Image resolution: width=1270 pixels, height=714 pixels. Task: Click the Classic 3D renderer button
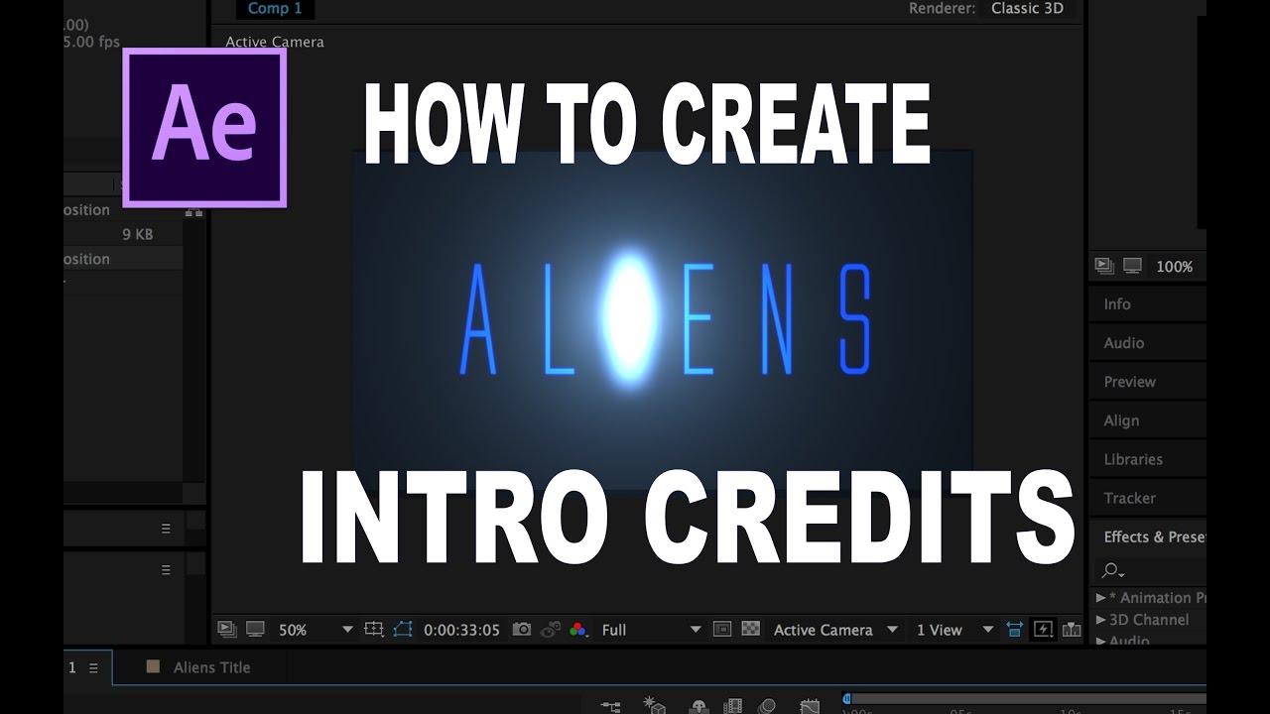tap(1028, 8)
